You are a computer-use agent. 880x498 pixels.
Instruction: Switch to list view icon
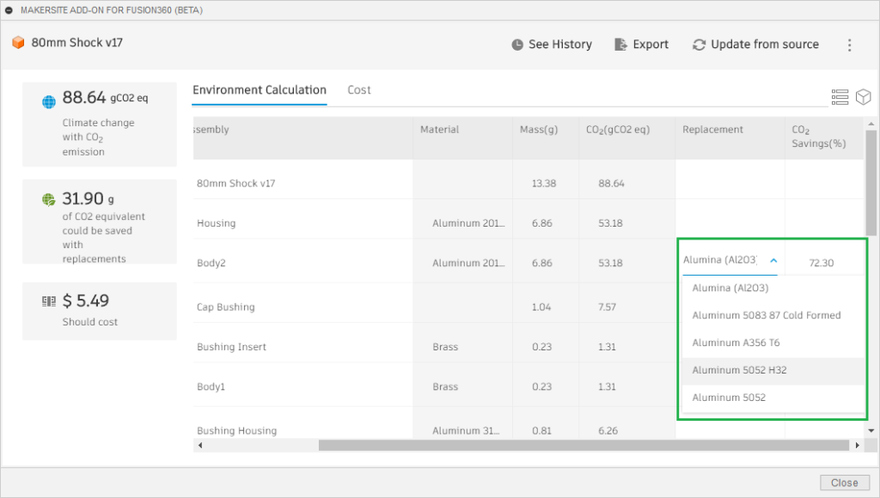point(840,97)
